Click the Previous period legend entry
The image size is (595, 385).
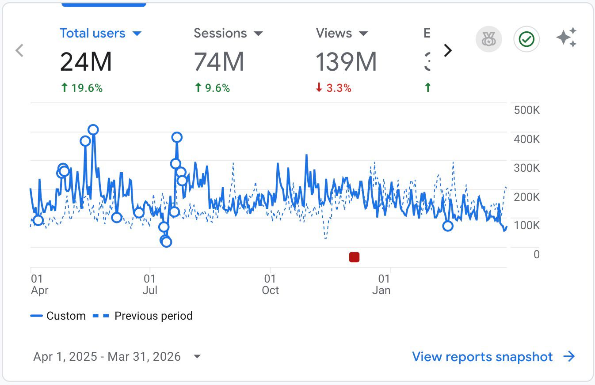click(143, 316)
